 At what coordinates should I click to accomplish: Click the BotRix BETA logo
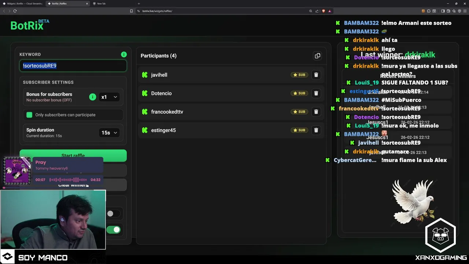click(30, 25)
